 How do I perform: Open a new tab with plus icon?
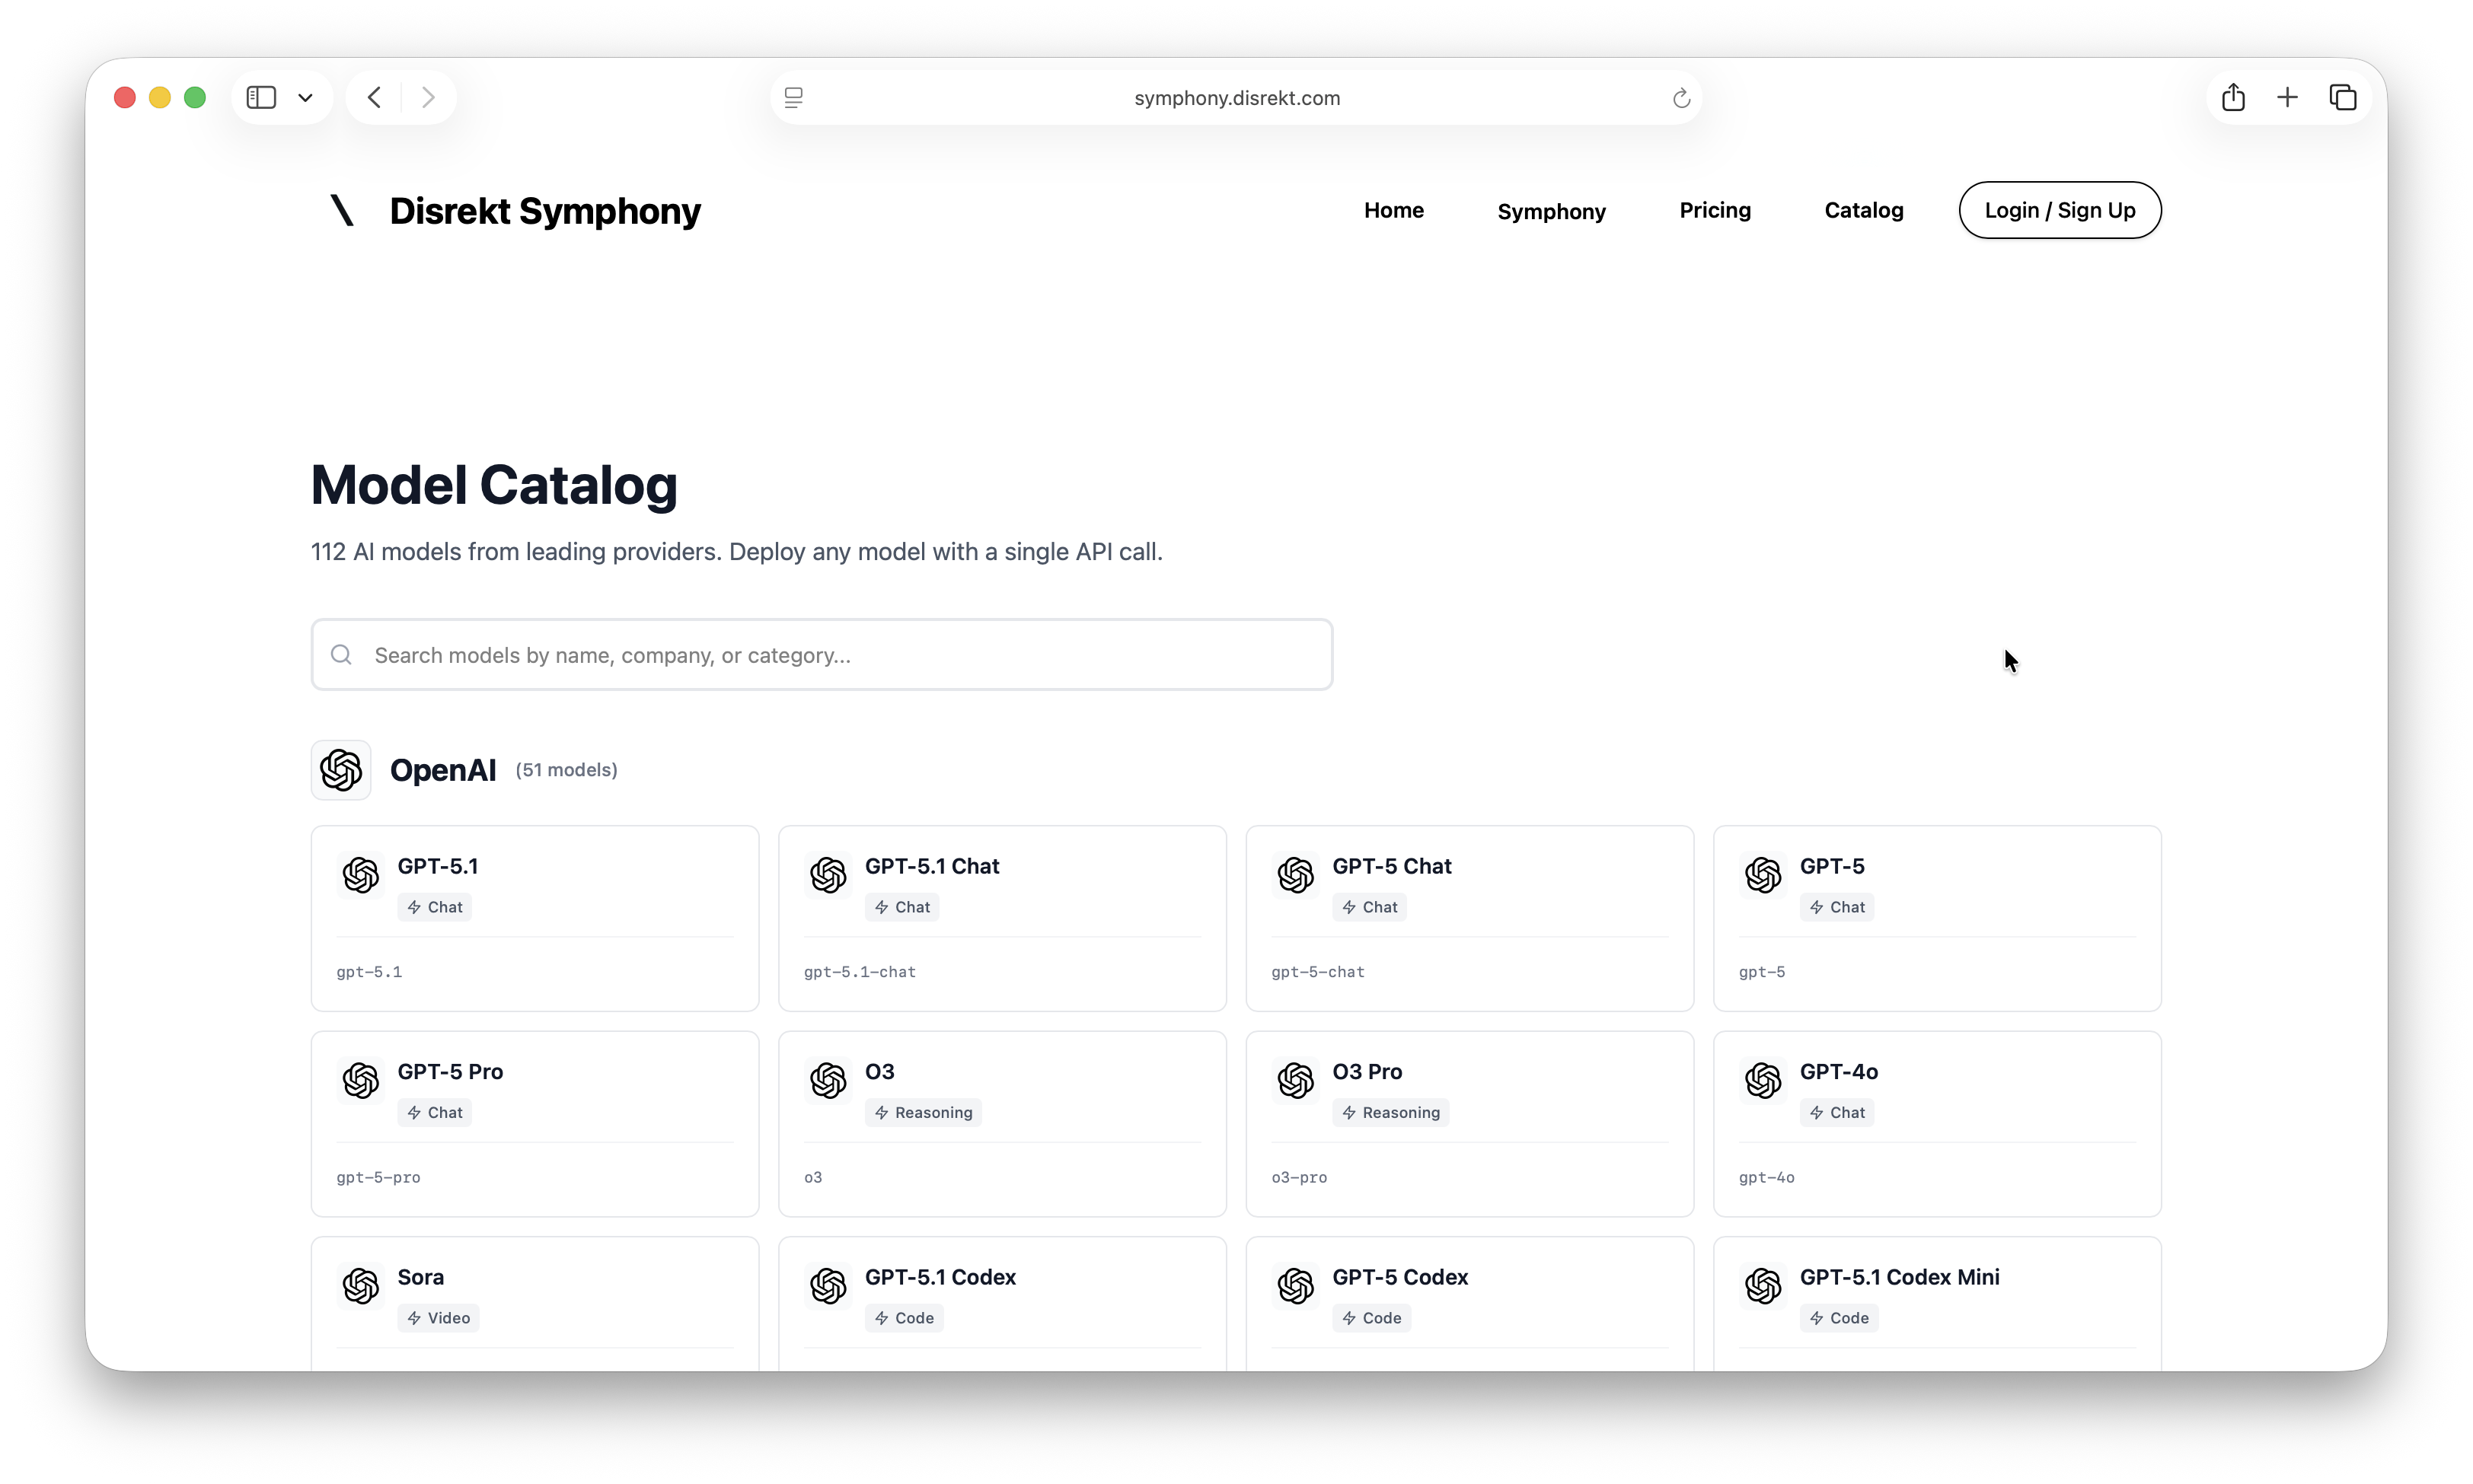point(2287,97)
